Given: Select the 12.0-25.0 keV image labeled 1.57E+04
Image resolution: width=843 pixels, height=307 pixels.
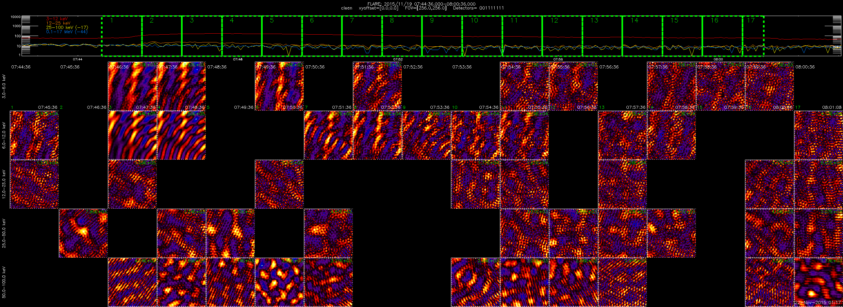Looking at the screenshot, I should click(x=34, y=184).
